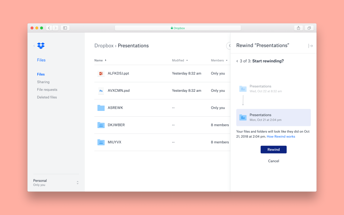Go to File requests section
Screen dimensions: 344x215
[47, 90]
